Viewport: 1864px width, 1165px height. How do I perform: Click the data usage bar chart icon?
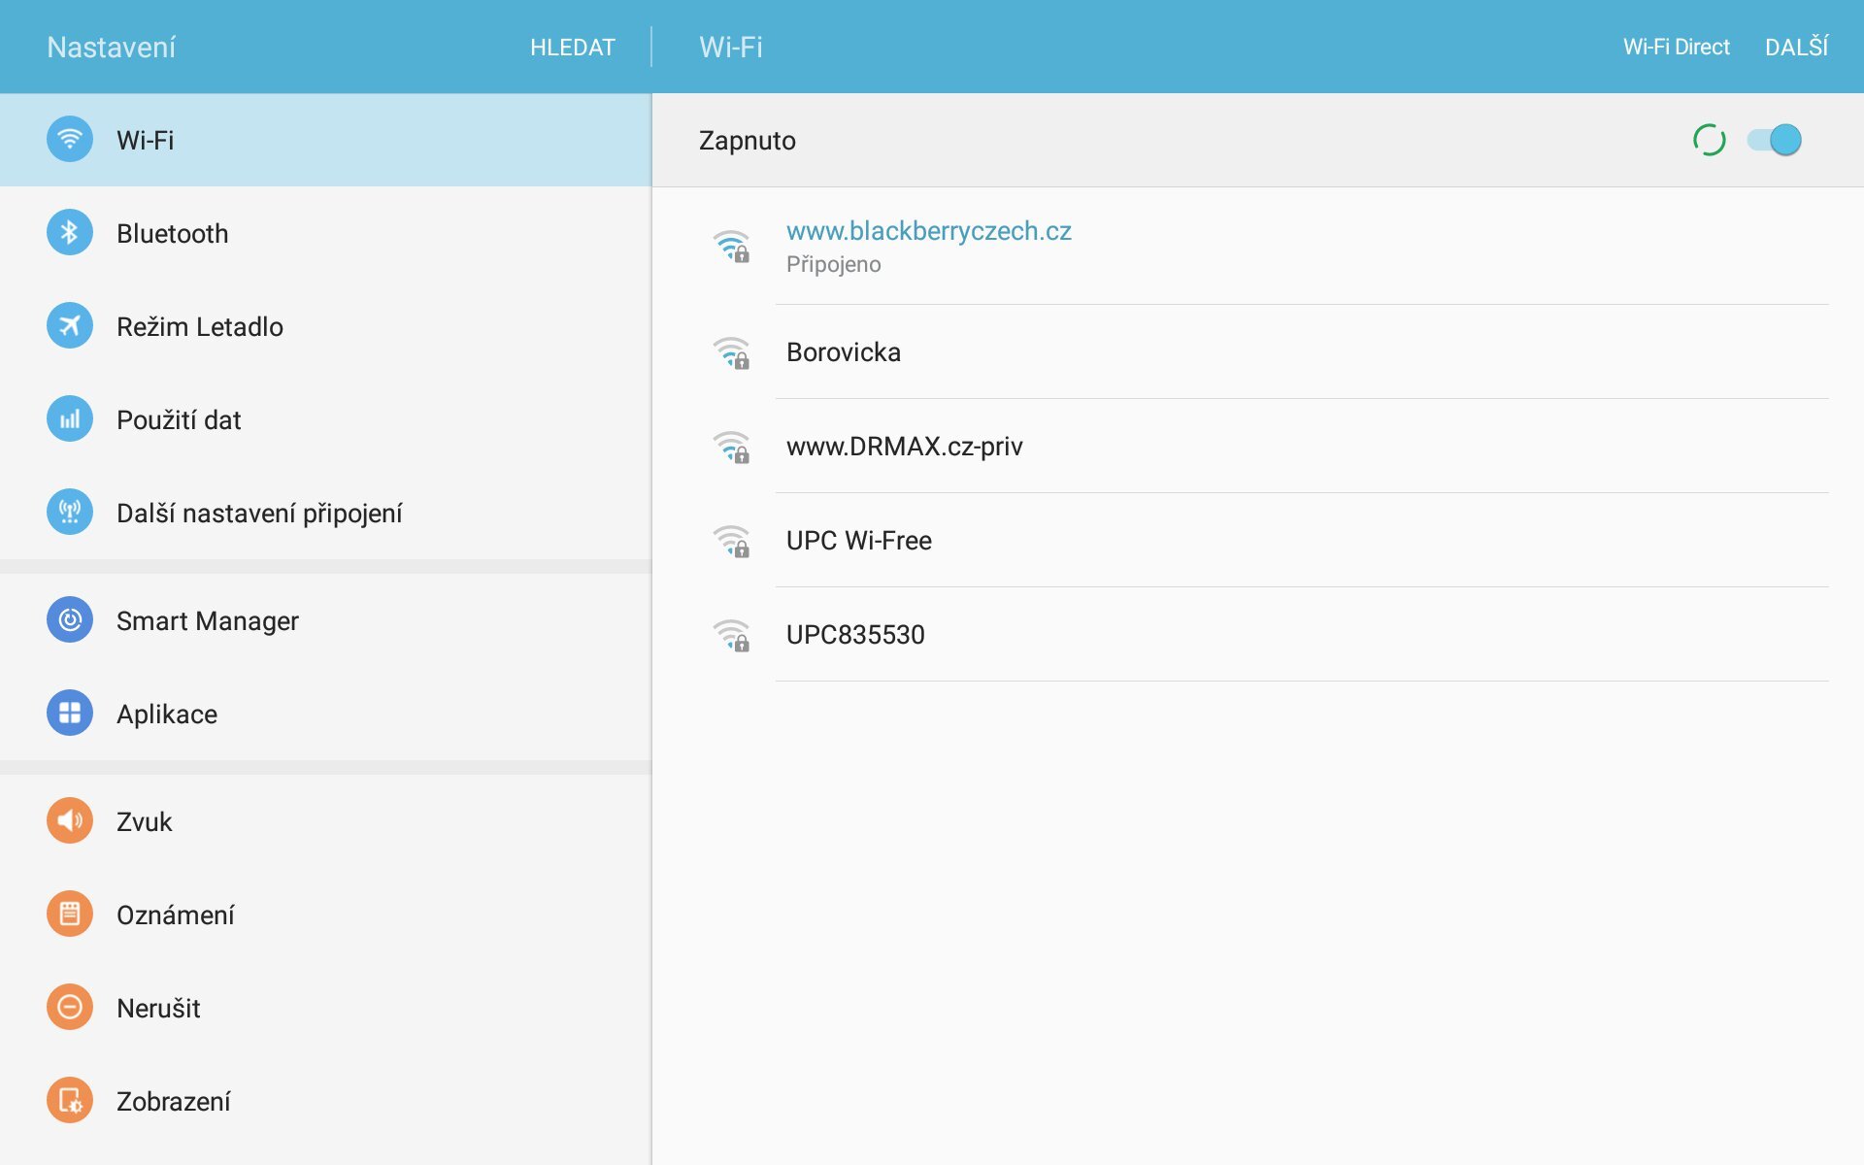coord(70,419)
